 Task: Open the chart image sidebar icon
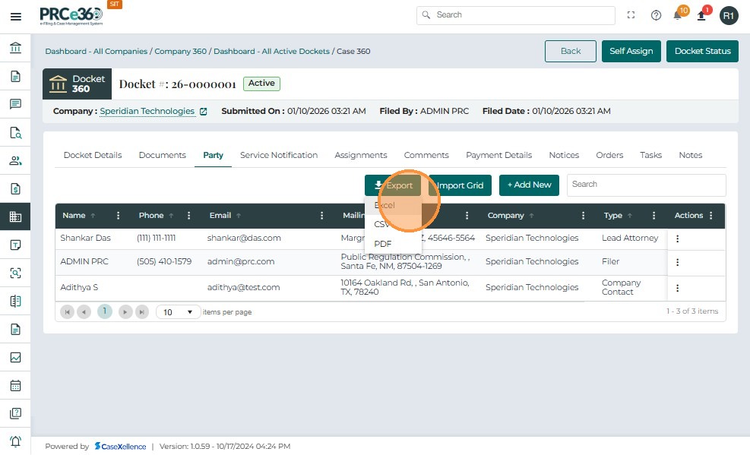tap(15, 357)
